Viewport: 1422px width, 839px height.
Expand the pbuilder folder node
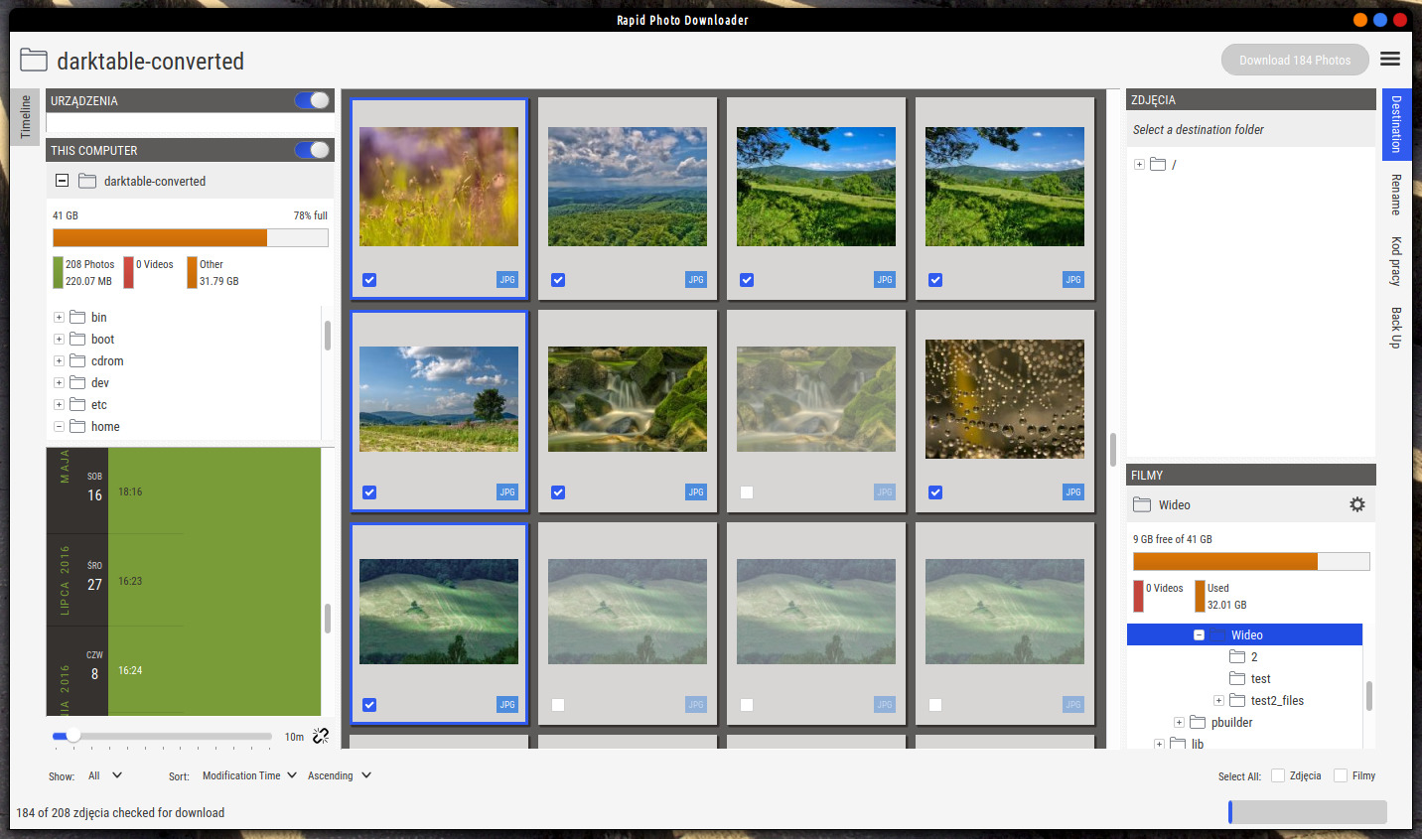coord(1179,722)
